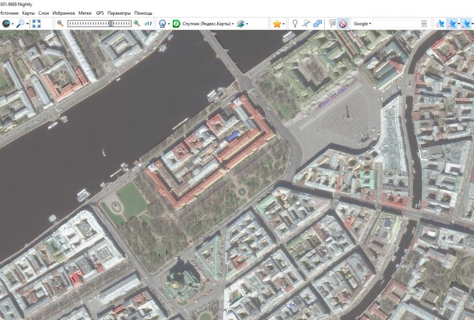Click the zoom in magnifier icon

[x=137, y=24]
